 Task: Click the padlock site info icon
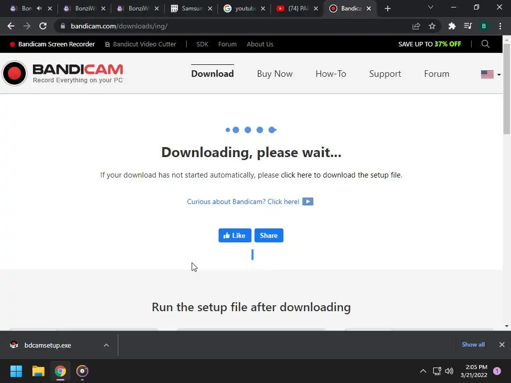pos(63,26)
